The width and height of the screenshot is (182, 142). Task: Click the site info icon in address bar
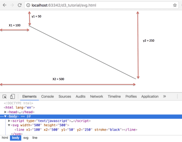pos(28,5)
